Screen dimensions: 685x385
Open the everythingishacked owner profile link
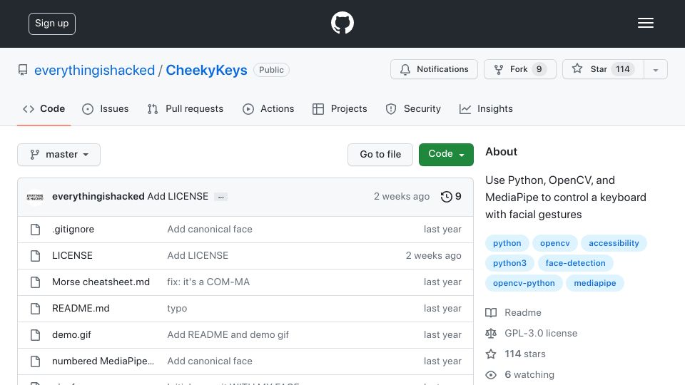[x=94, y=70]
